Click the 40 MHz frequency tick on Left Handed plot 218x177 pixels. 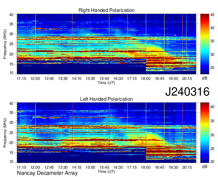pyautogui.click(x=11, y=104)
